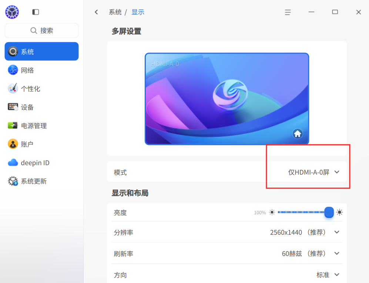Open the 设备 settings section
Image resolution: width=369 pixels, height=283 pixels.
click(42, 107)
